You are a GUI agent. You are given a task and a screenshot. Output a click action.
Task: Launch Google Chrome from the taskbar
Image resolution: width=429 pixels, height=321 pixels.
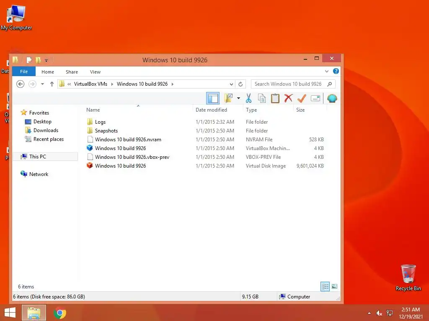tap(60, 313)
